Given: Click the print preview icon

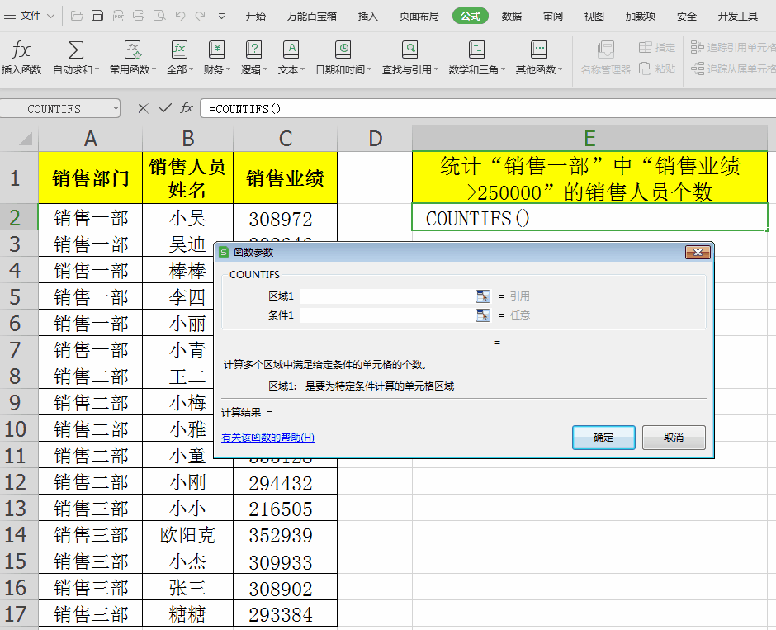Looking at the screenshot, I should (x=159, y=16).
